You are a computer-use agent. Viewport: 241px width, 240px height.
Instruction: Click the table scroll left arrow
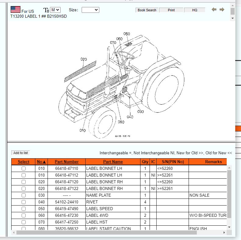click(x=14, y=232)
